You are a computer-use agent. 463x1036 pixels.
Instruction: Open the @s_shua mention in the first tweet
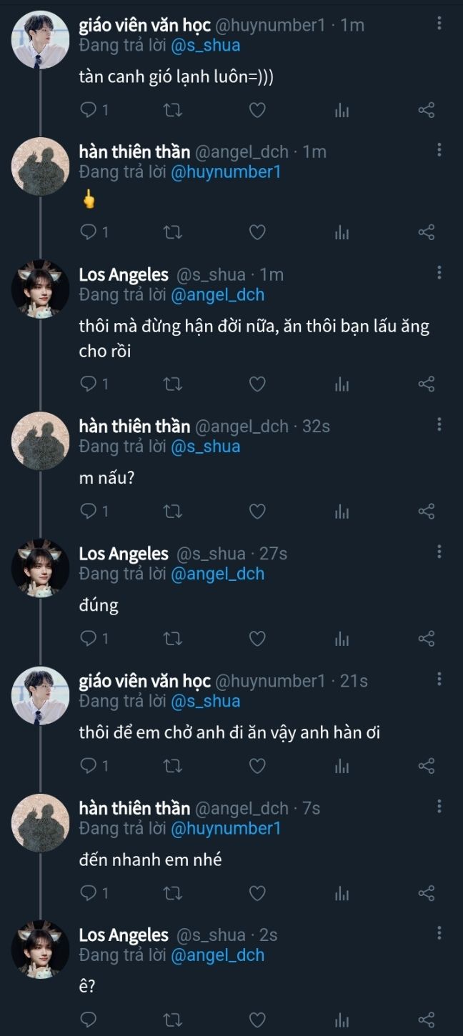click(x=206, y=46)
